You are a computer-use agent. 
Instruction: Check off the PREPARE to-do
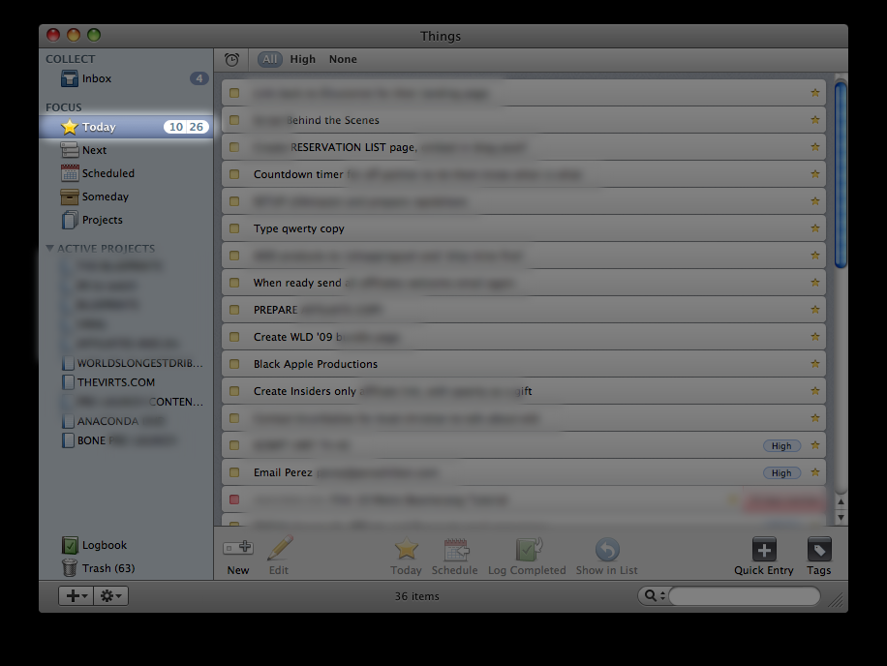[234, 310]
